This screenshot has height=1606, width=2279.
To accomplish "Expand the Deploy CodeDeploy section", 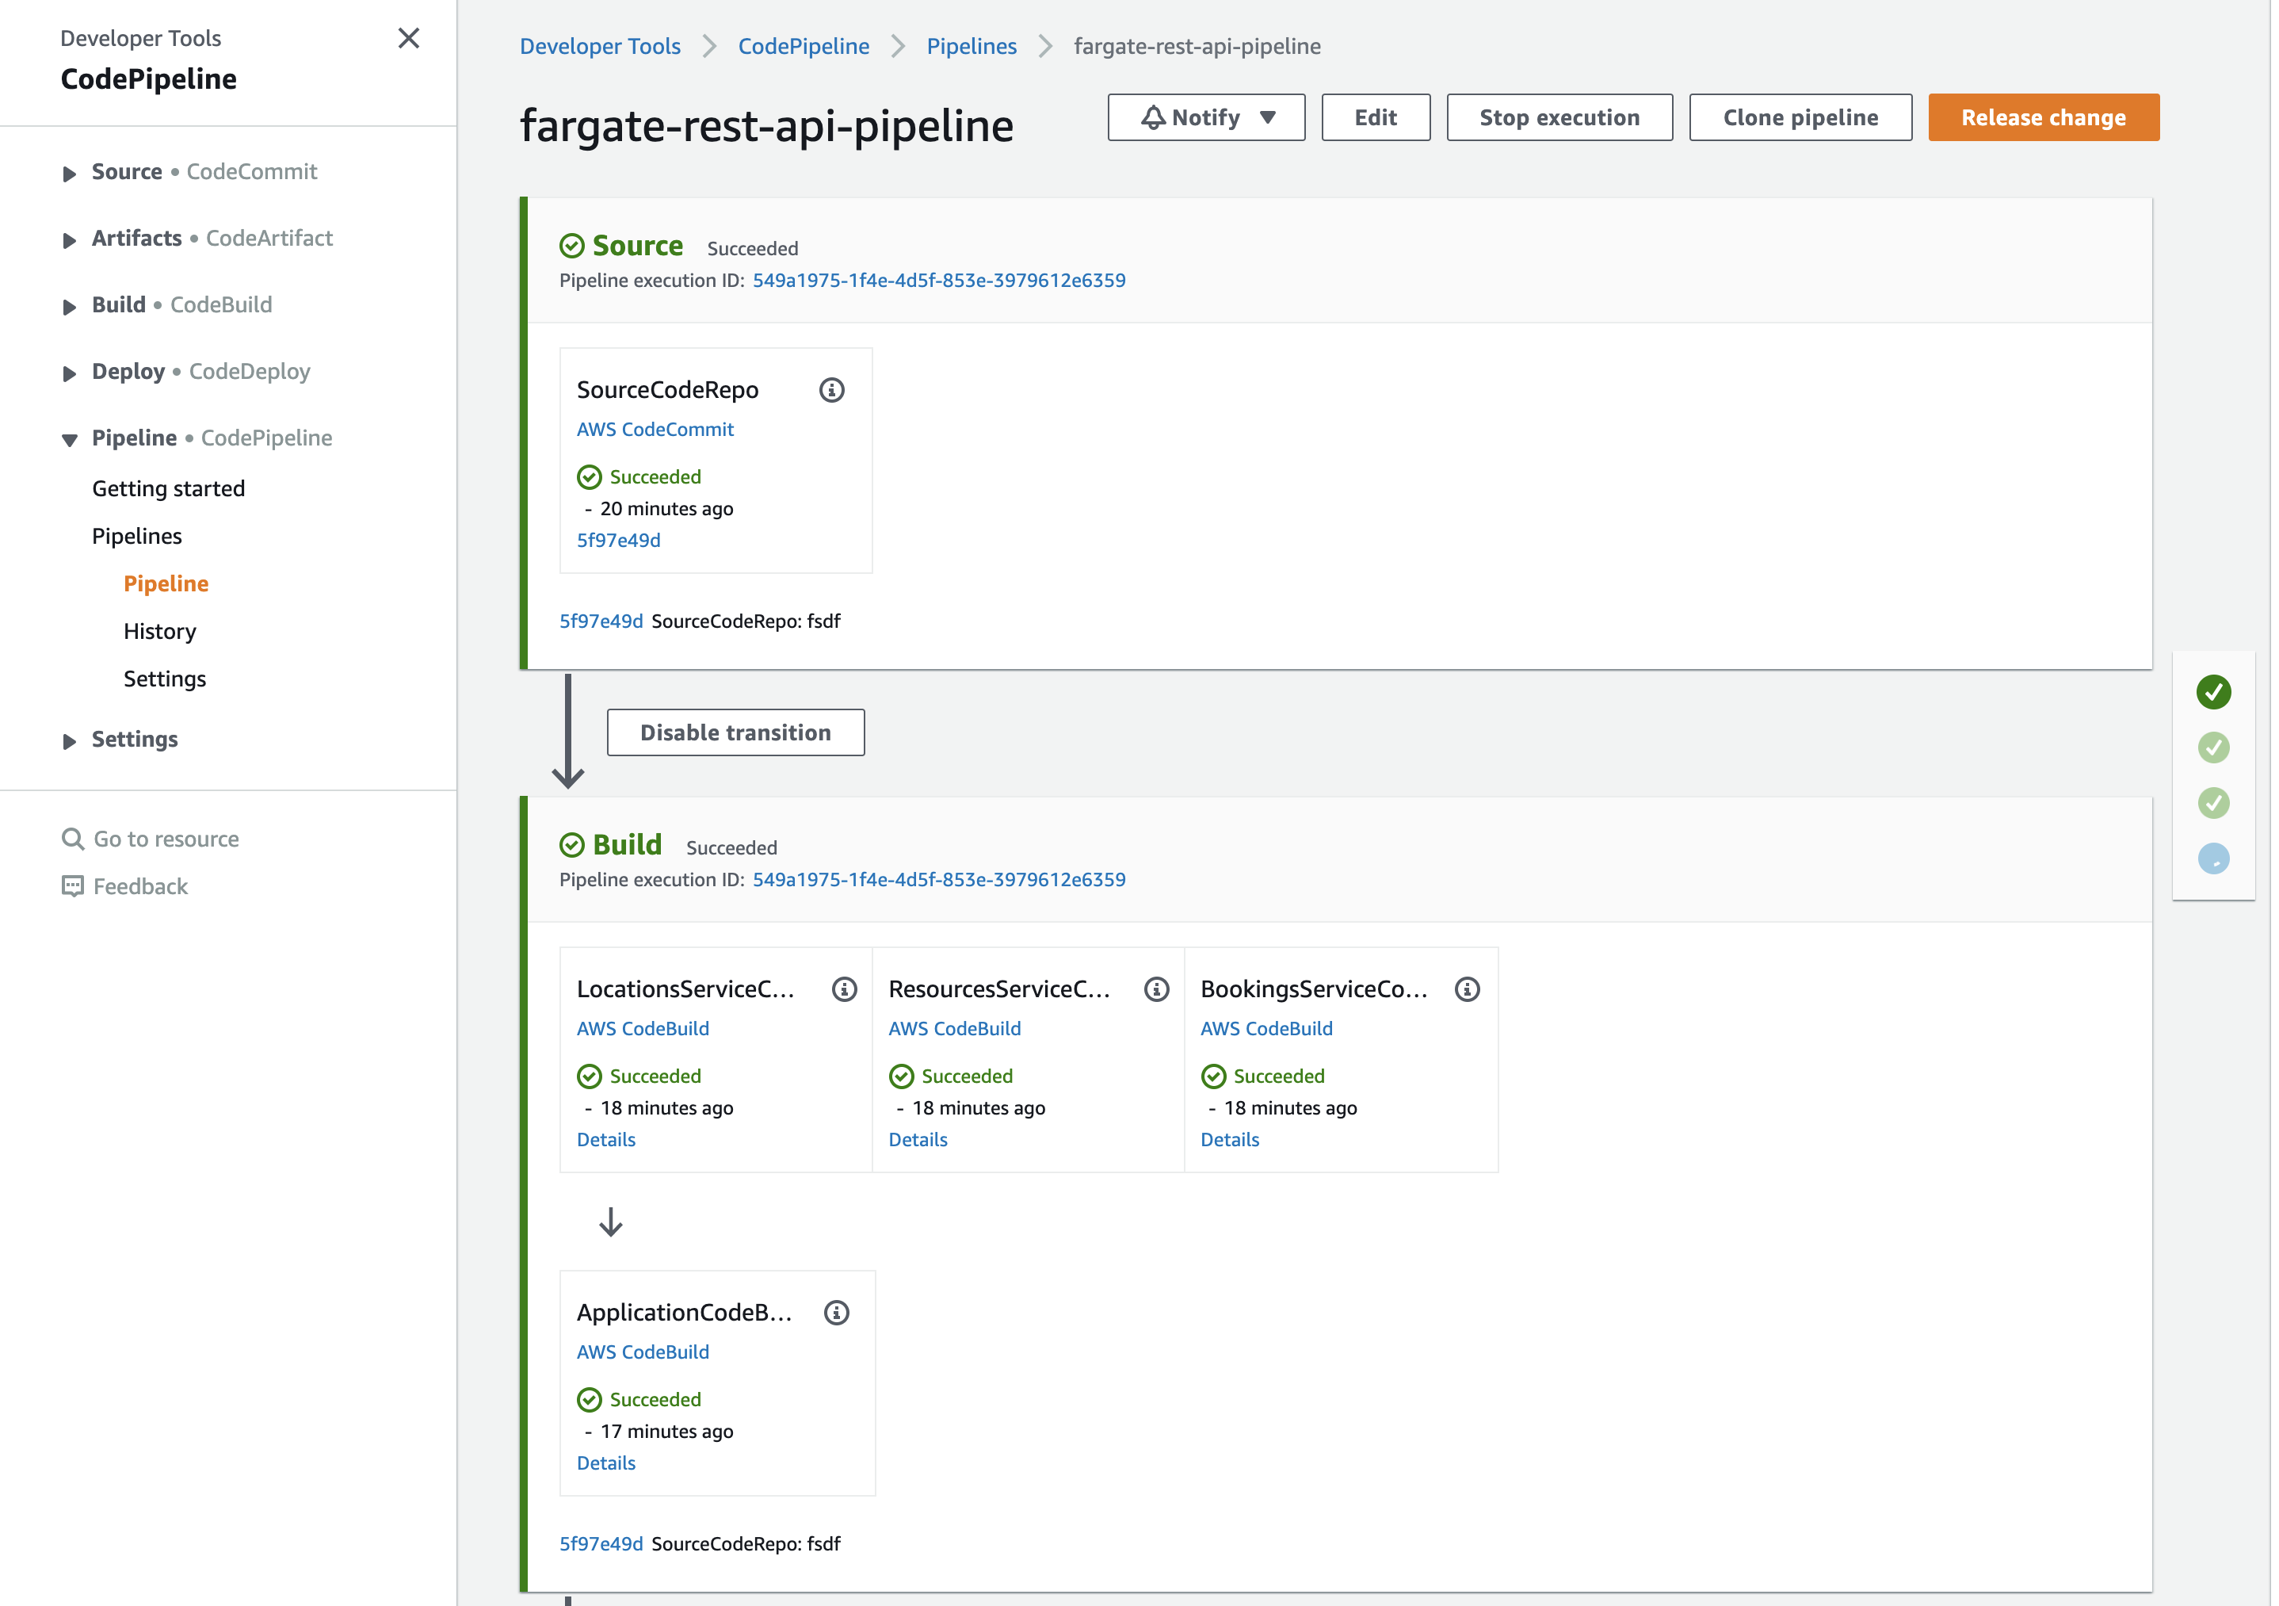I will pyautogui.click(x=68, y=373).
